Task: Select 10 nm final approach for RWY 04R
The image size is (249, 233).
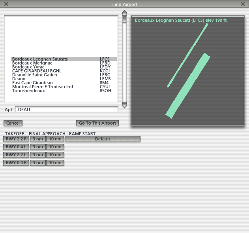Action: click(55, 163)
